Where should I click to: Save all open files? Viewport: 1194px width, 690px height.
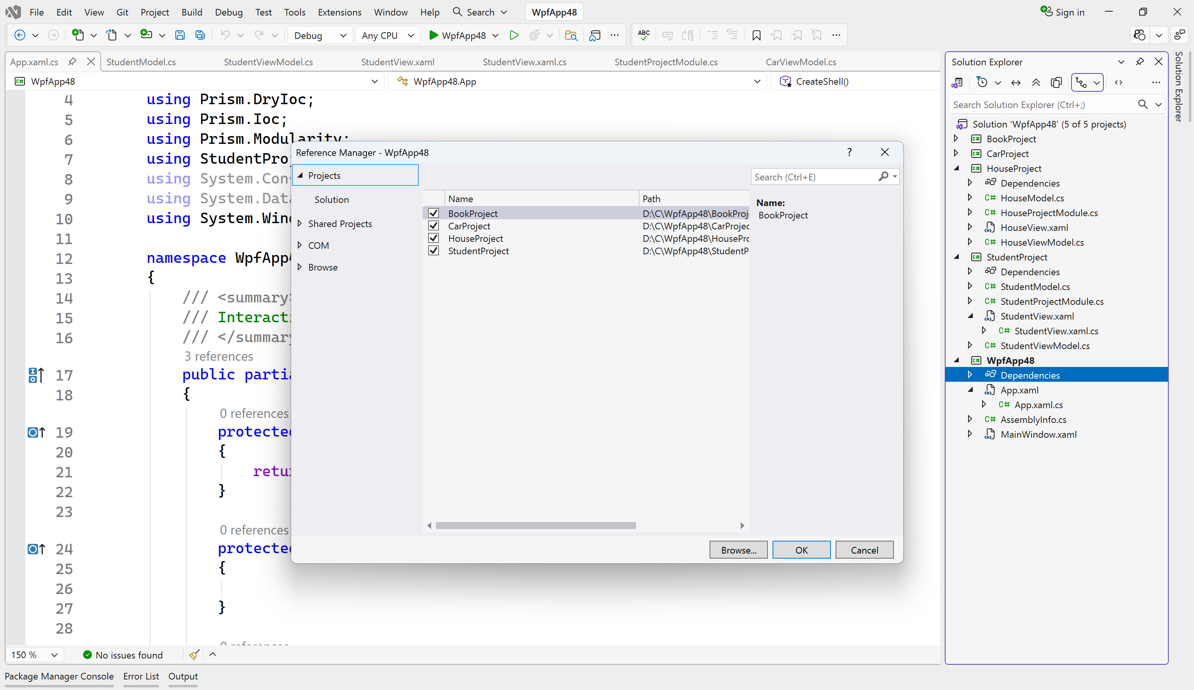point(199,35)
